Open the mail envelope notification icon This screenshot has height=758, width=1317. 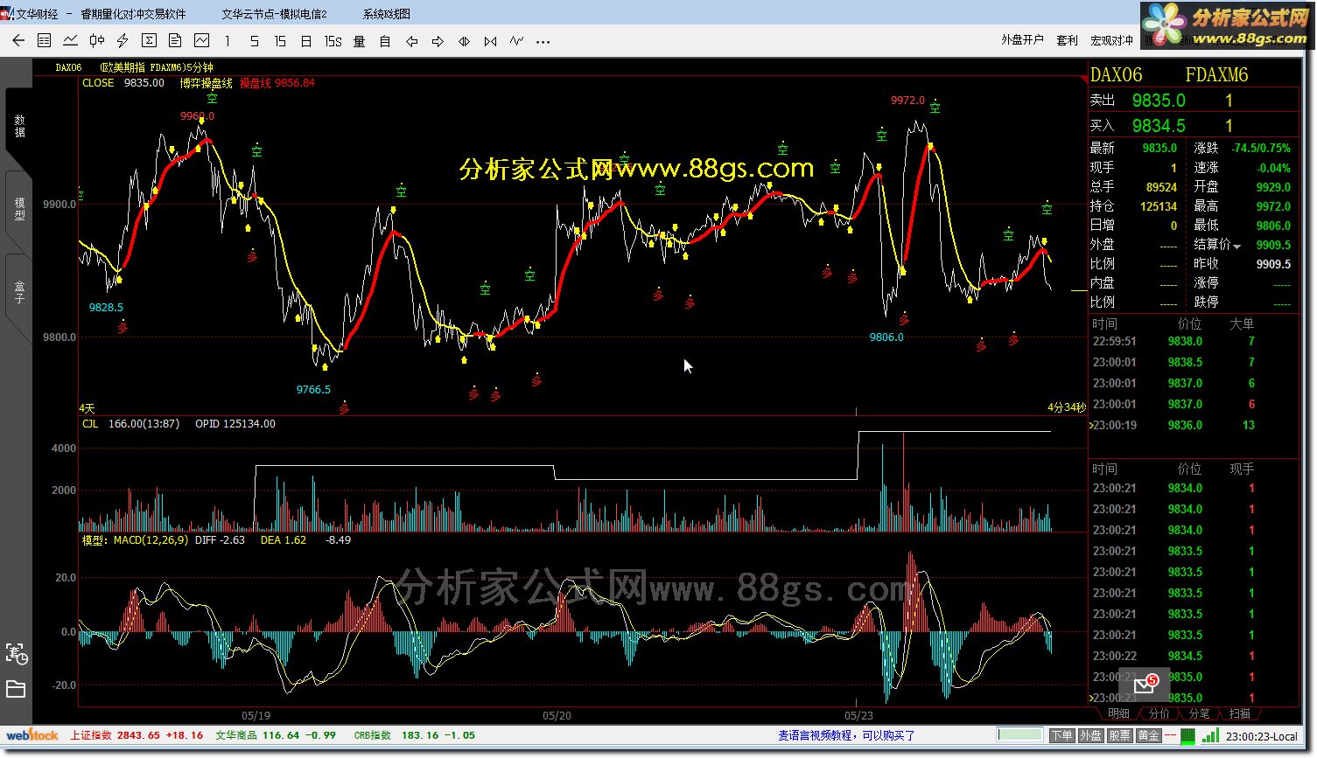1145,686
